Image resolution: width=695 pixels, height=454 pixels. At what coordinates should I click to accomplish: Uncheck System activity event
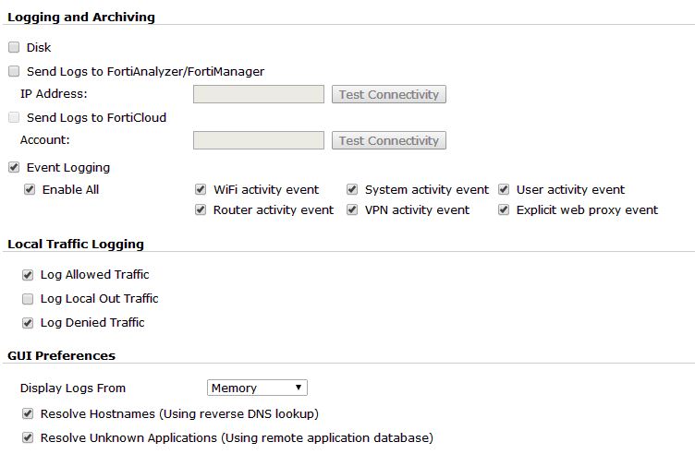pyautogui.click(x=352, y=189)
